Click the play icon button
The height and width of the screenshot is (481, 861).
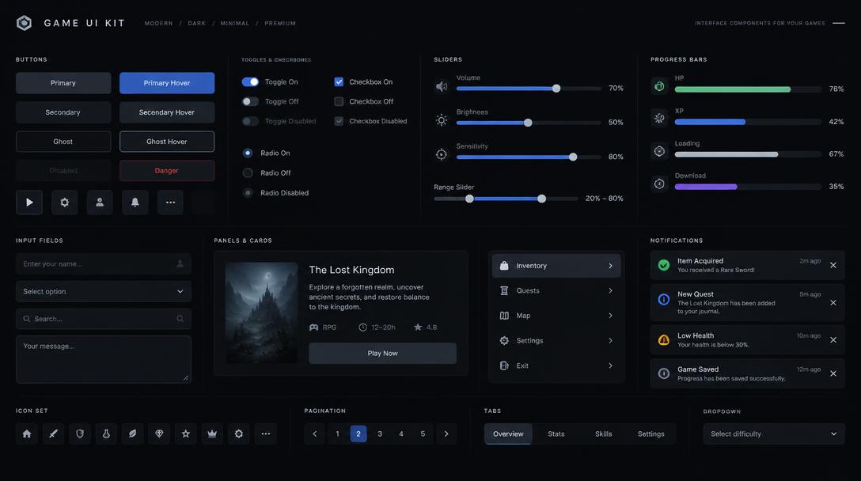pyautogui.click(x=29, y=202)
